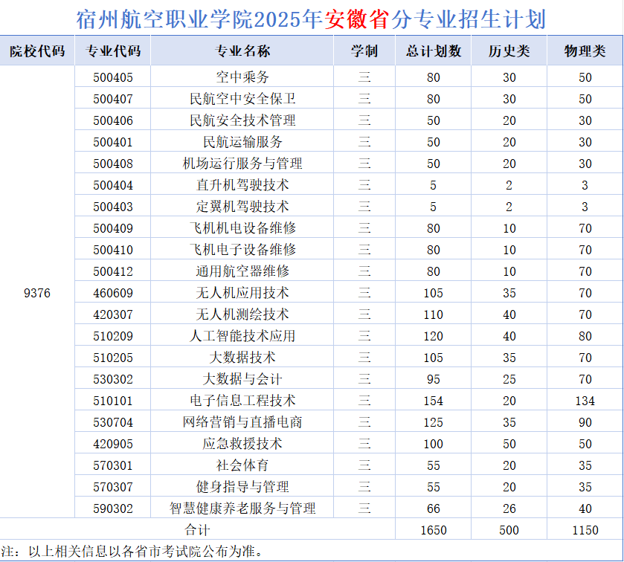This screenshot has height=562, width=624.
Task: Select major code 590302 cell
Action: (113, 508)
